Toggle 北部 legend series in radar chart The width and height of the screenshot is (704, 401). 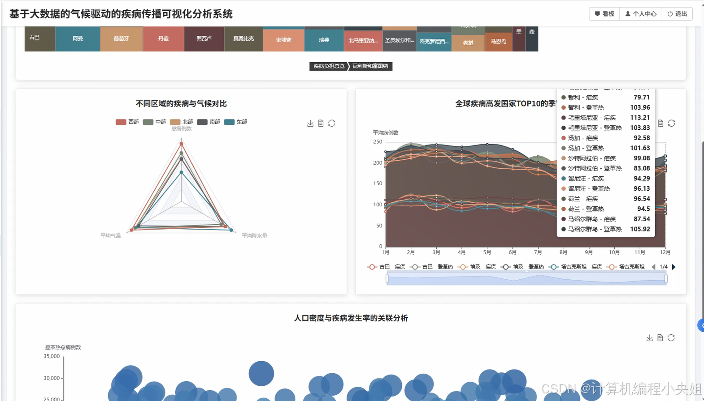[181, 122]
